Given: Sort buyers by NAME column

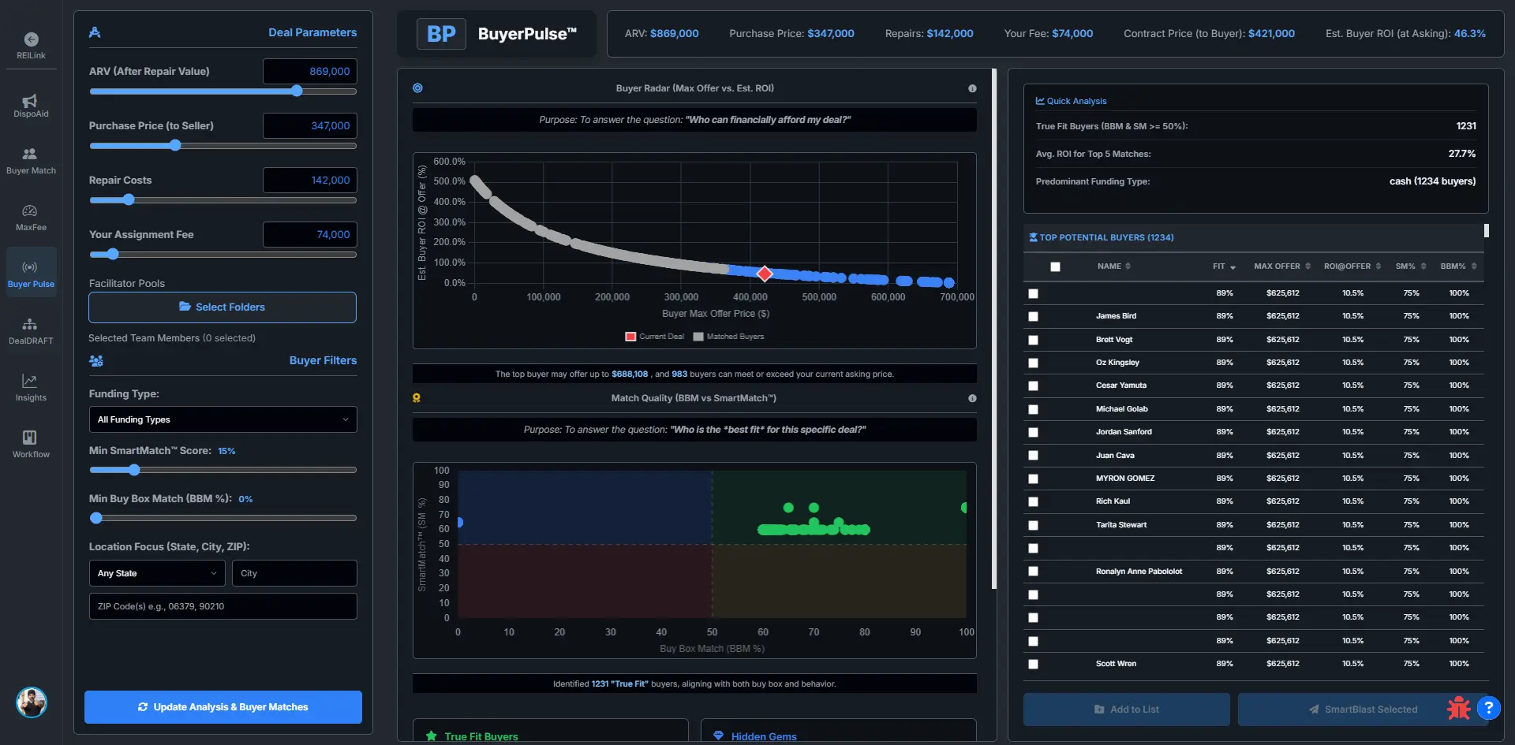Looking at the screenshot, I should (x=1113, y=266).
